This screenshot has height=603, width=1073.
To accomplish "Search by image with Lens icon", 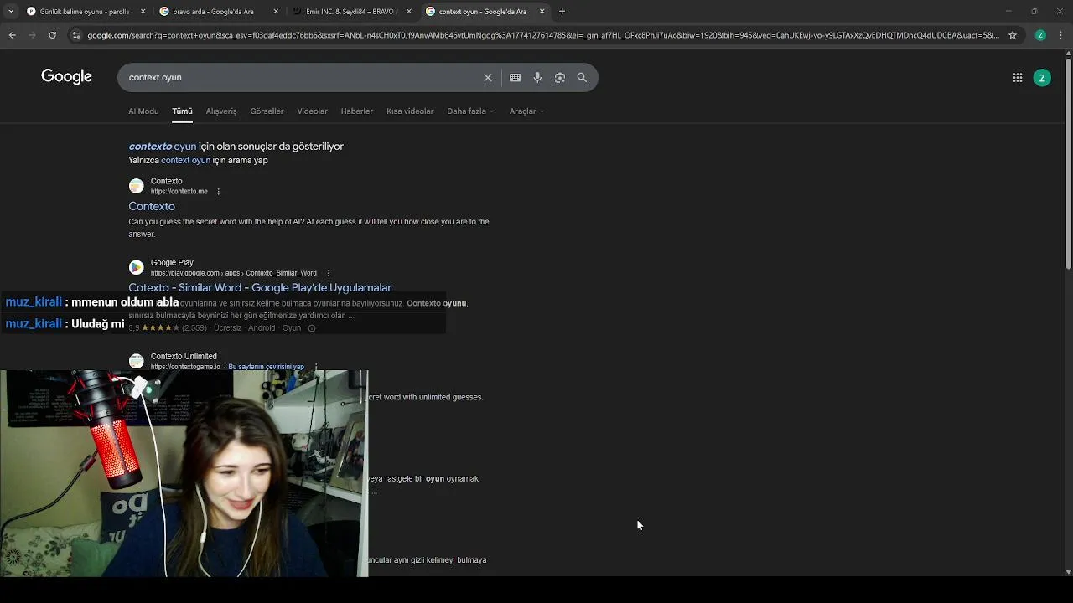I will (560, 78).
